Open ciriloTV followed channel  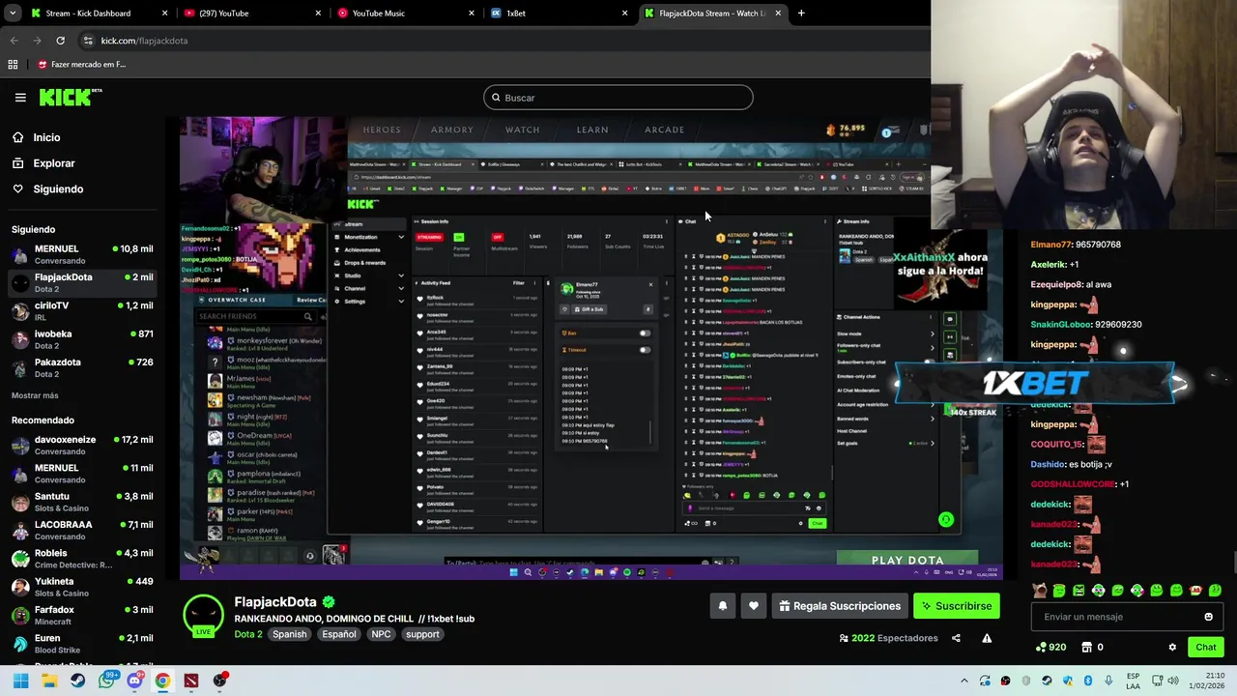click(82, 311)
